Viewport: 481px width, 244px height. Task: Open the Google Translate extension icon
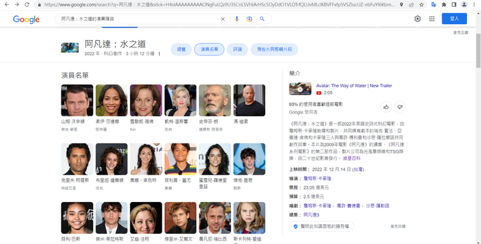pos(434,5)
